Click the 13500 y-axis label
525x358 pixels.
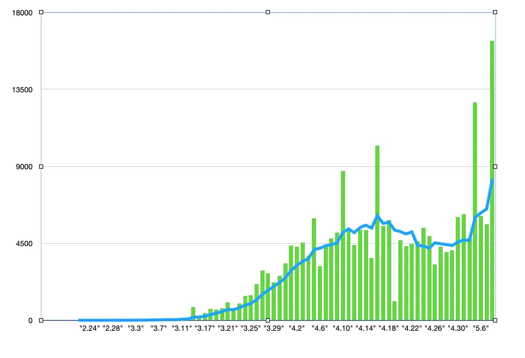(x=23, y=89)
